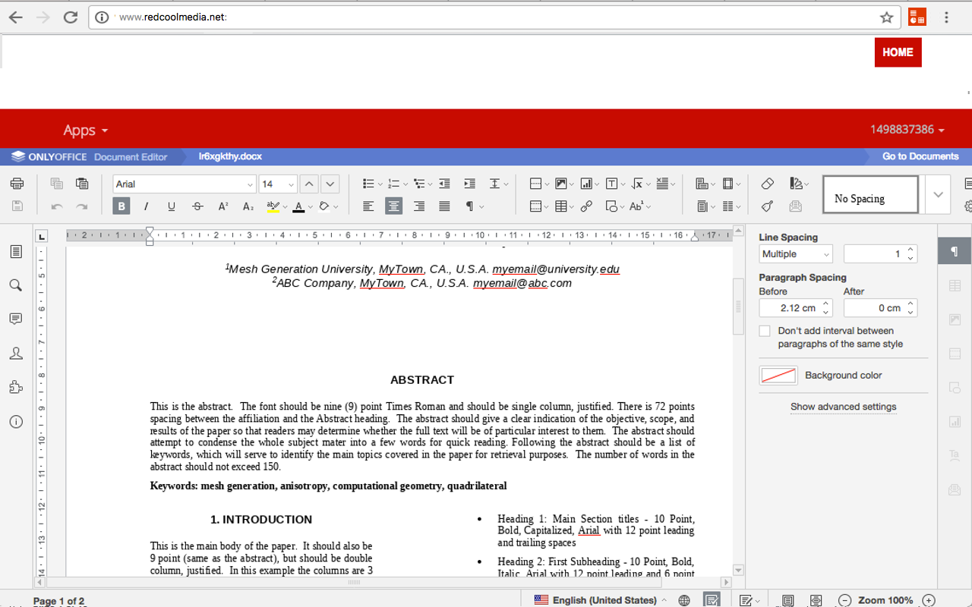Click the Print icon in toolbar
The height and width of the screenshot is (607, 972).
coord(17,184)
